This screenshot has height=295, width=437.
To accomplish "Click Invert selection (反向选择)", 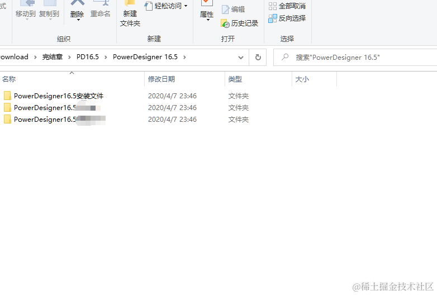I will pos(287,18).
